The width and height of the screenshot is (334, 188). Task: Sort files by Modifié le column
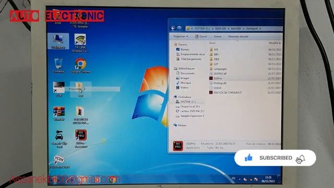275,43
